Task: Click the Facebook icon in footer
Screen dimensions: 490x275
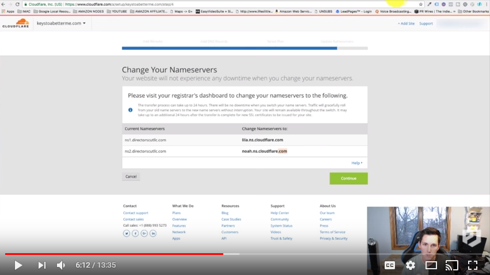Action: coord(135,233)
